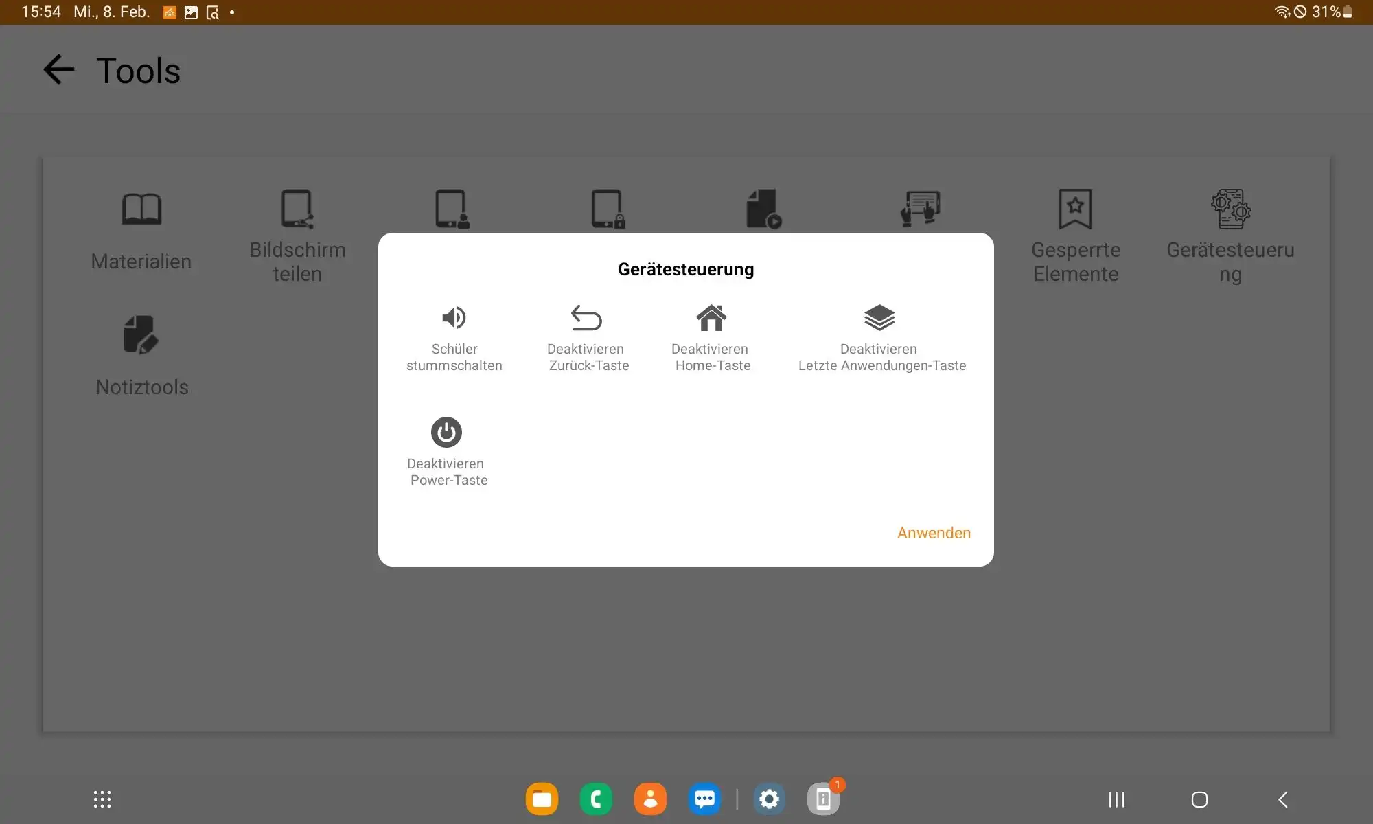Click the Gerätesteuerung dialog title
This screenshot has width=1373, height=824.
click(x=686, y=269)
